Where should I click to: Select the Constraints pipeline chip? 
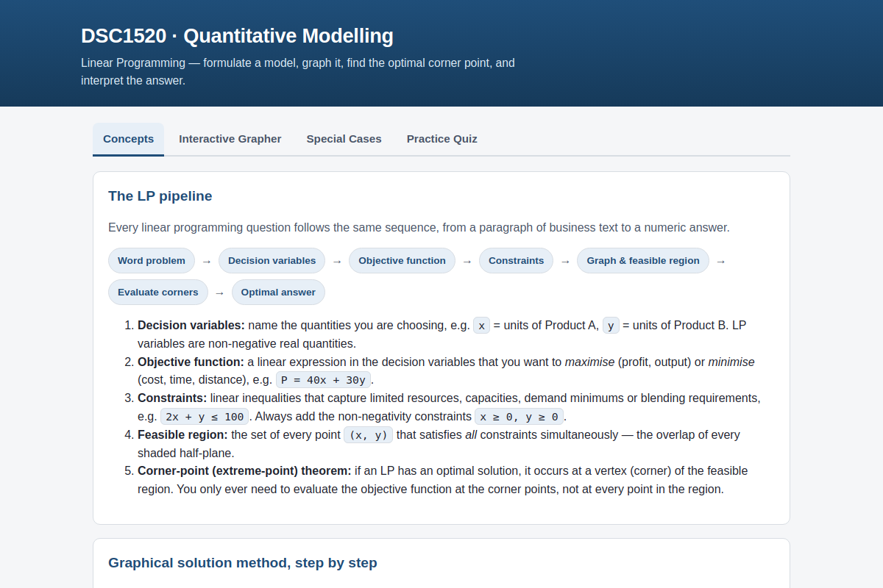[x=516, y=261]
